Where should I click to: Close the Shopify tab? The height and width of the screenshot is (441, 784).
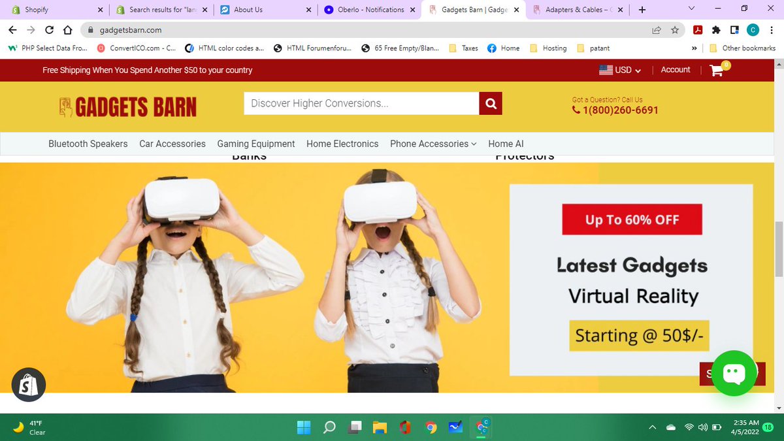pyautogui.click(x=100, y=10)
